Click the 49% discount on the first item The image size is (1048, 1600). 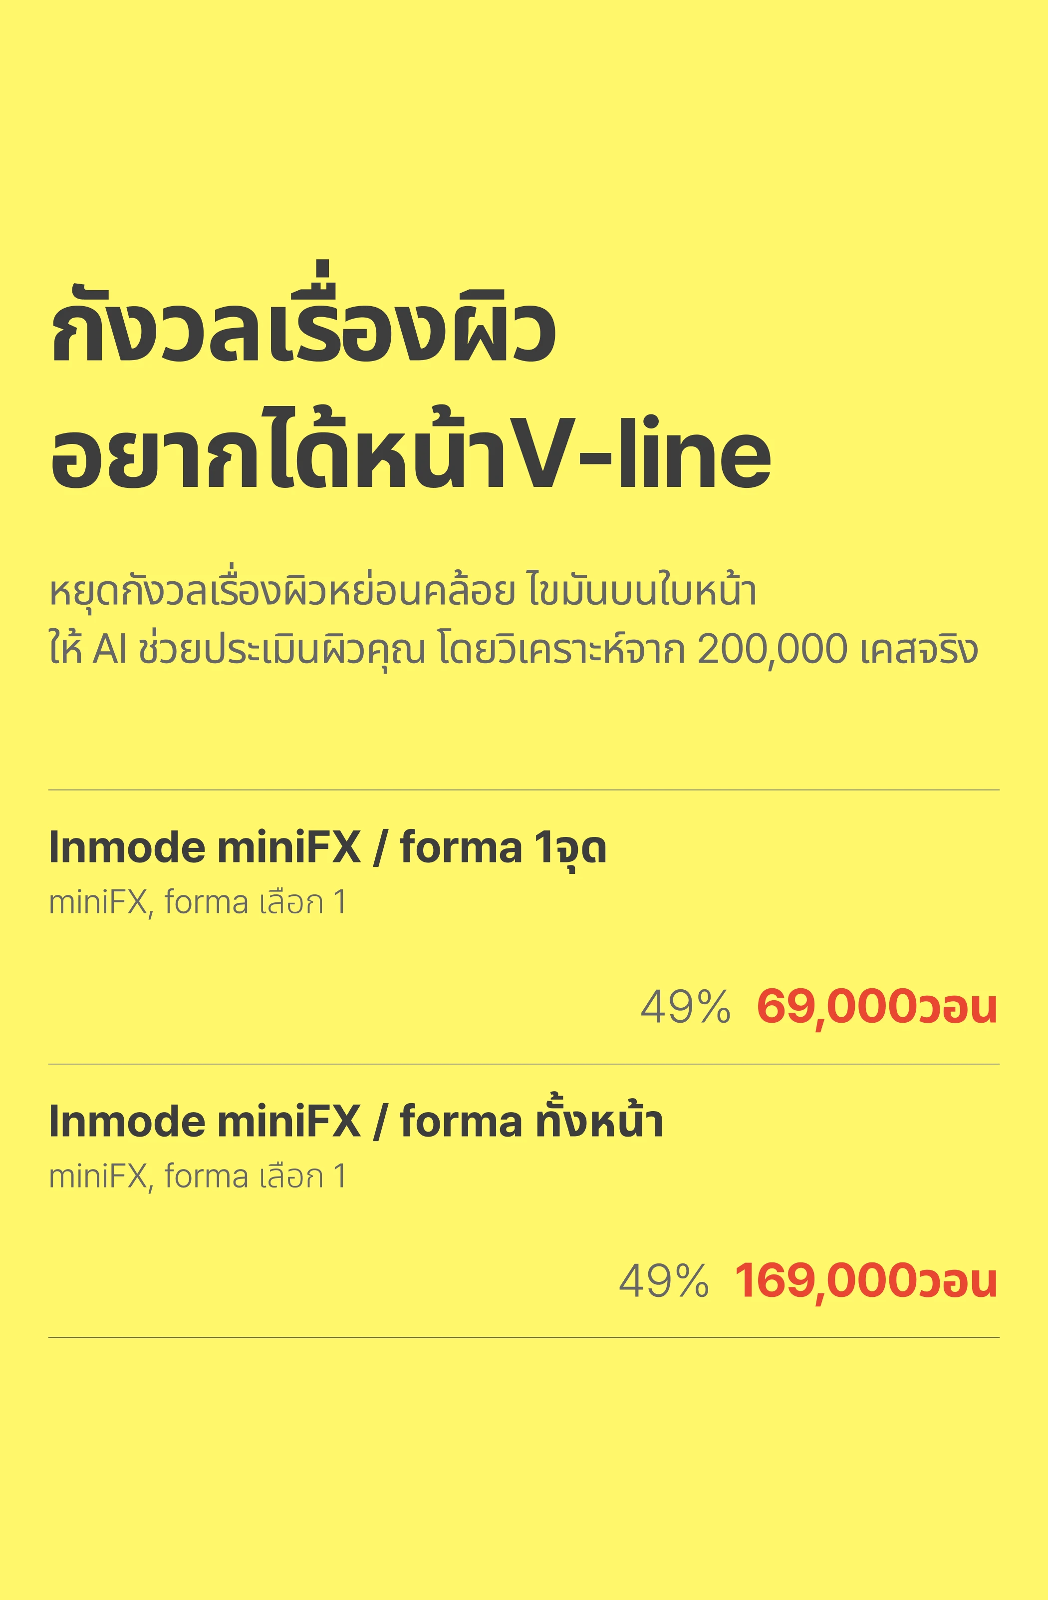coord(685,1007)
